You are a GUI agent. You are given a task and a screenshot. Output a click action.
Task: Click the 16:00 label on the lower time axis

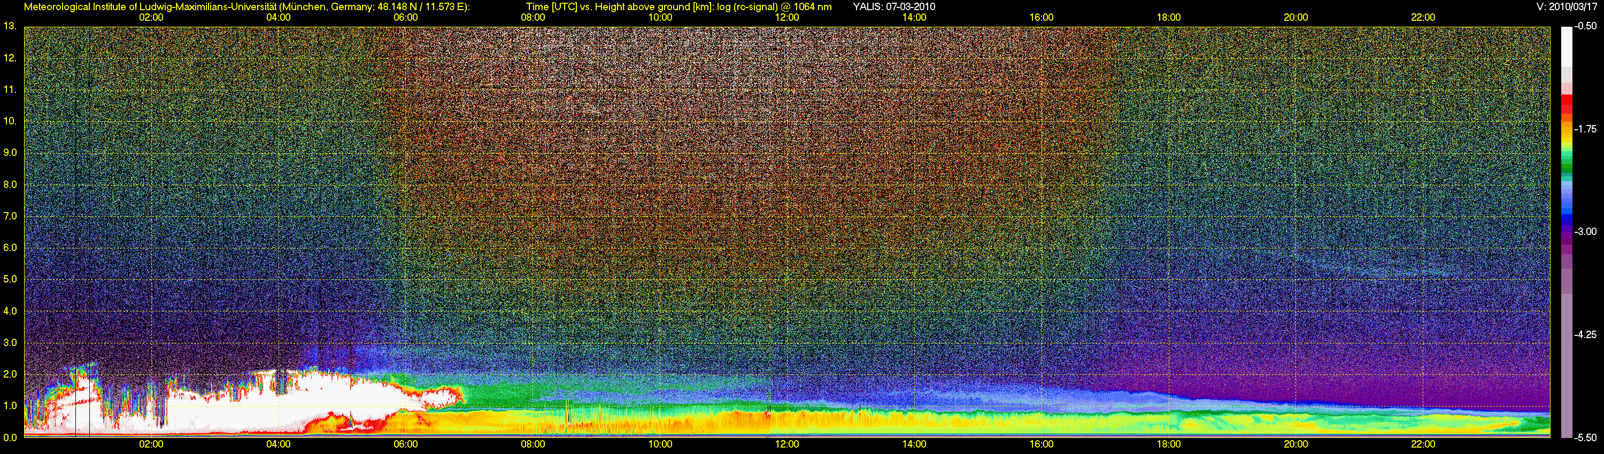(1042, 444)
